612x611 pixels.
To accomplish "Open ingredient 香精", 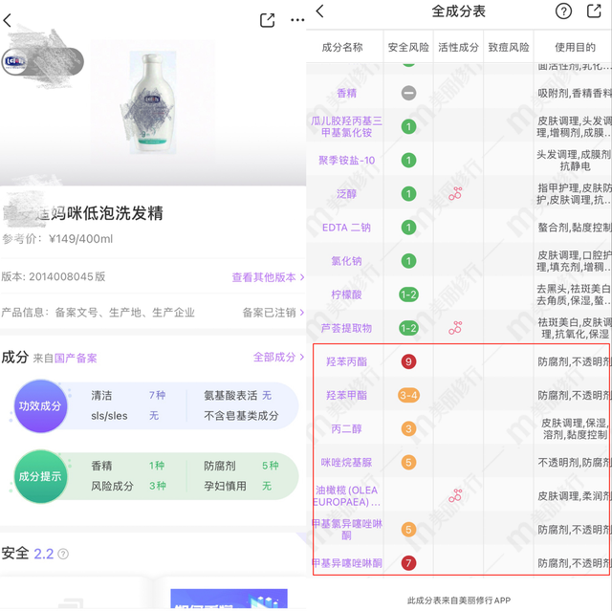I will pos(346,94).
